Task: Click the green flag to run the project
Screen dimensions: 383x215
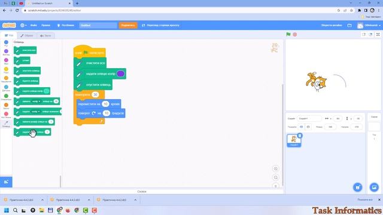Action: tap(288, 35)
